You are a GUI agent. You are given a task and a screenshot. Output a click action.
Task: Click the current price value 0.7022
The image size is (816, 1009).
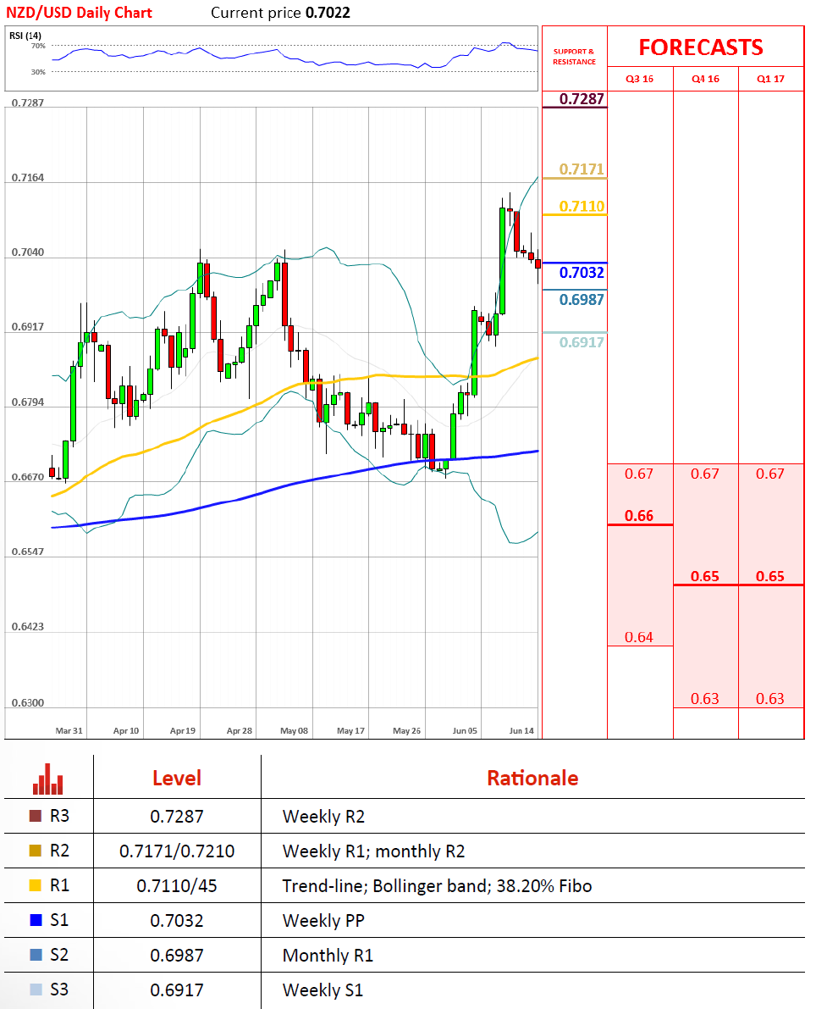328,13
